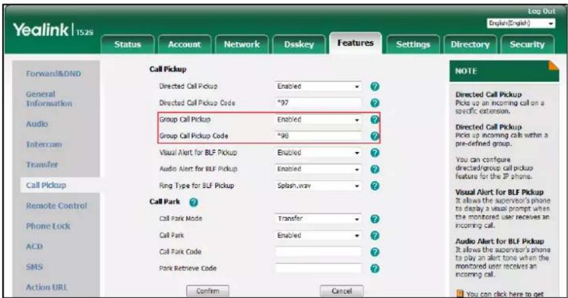
Task: Click help icon next to Call Park heading
Action: (194, 203)
